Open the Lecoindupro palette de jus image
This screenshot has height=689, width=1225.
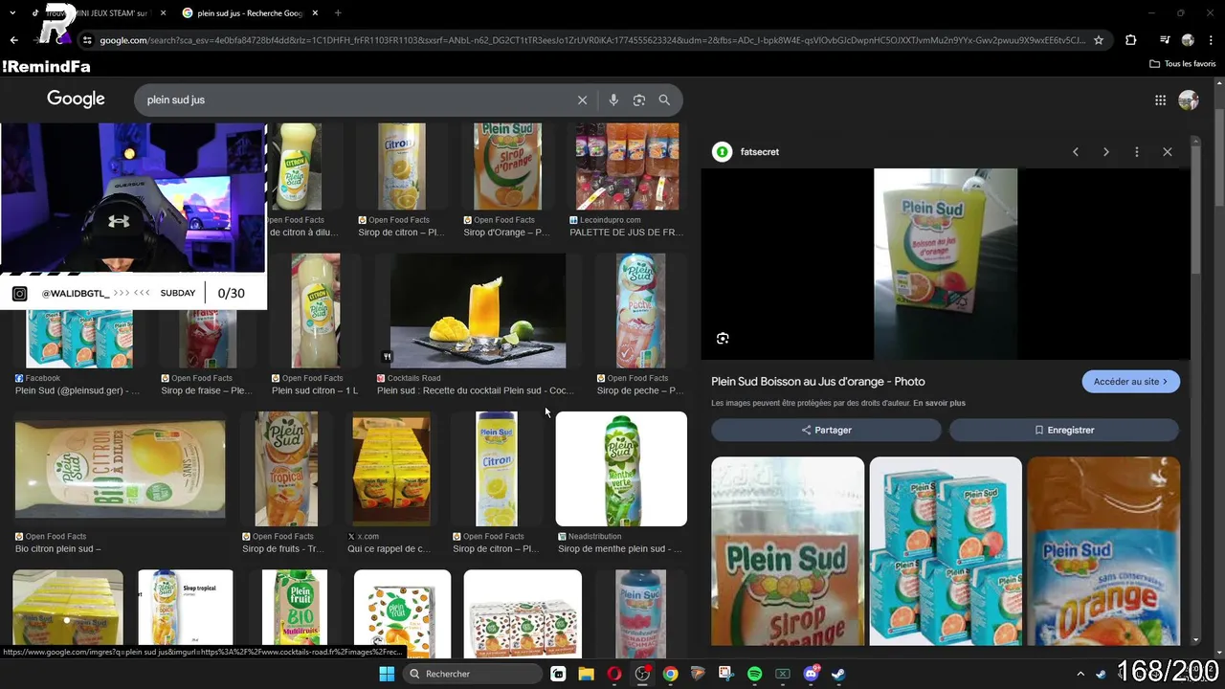click(627, 167)
